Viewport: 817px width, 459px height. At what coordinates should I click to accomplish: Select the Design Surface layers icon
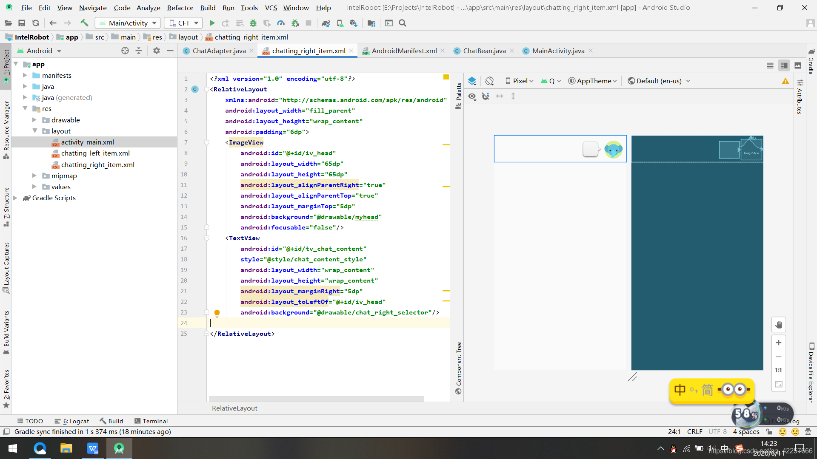click(472, 81)
